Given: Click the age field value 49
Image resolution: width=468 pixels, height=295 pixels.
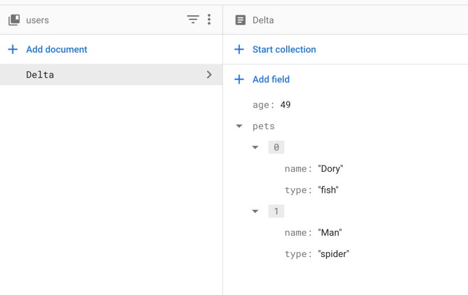Looking at the screenshot, I should [x=285, y=105].
